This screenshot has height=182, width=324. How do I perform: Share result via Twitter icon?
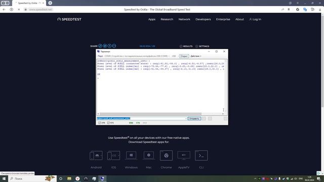105,46
